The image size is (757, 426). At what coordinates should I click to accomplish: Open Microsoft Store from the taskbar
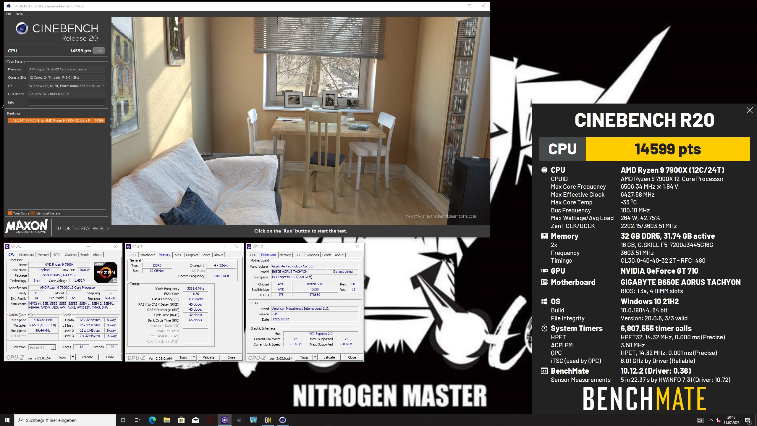click(181, 420)
